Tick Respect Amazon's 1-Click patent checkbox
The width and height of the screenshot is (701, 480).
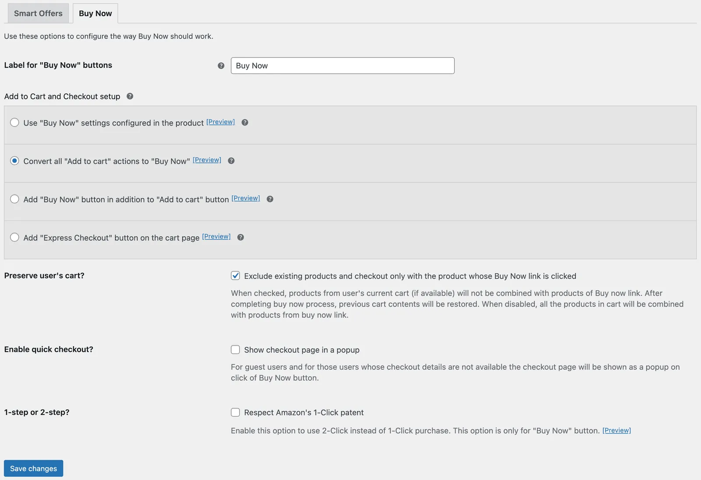tap(235, 412)
